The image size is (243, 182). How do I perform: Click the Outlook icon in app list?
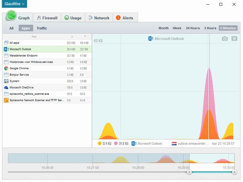(x=6, y=49)
